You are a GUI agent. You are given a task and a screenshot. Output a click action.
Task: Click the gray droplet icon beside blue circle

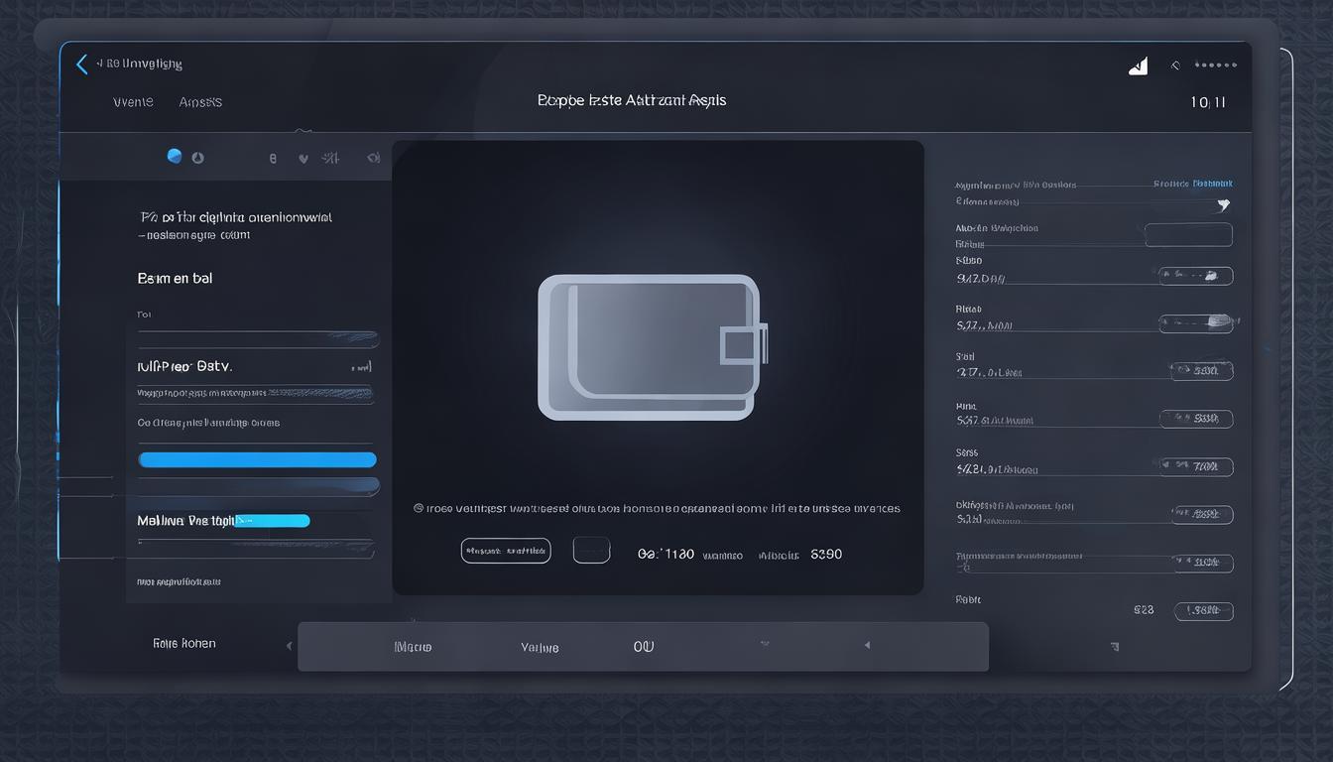tap(197, 158)
